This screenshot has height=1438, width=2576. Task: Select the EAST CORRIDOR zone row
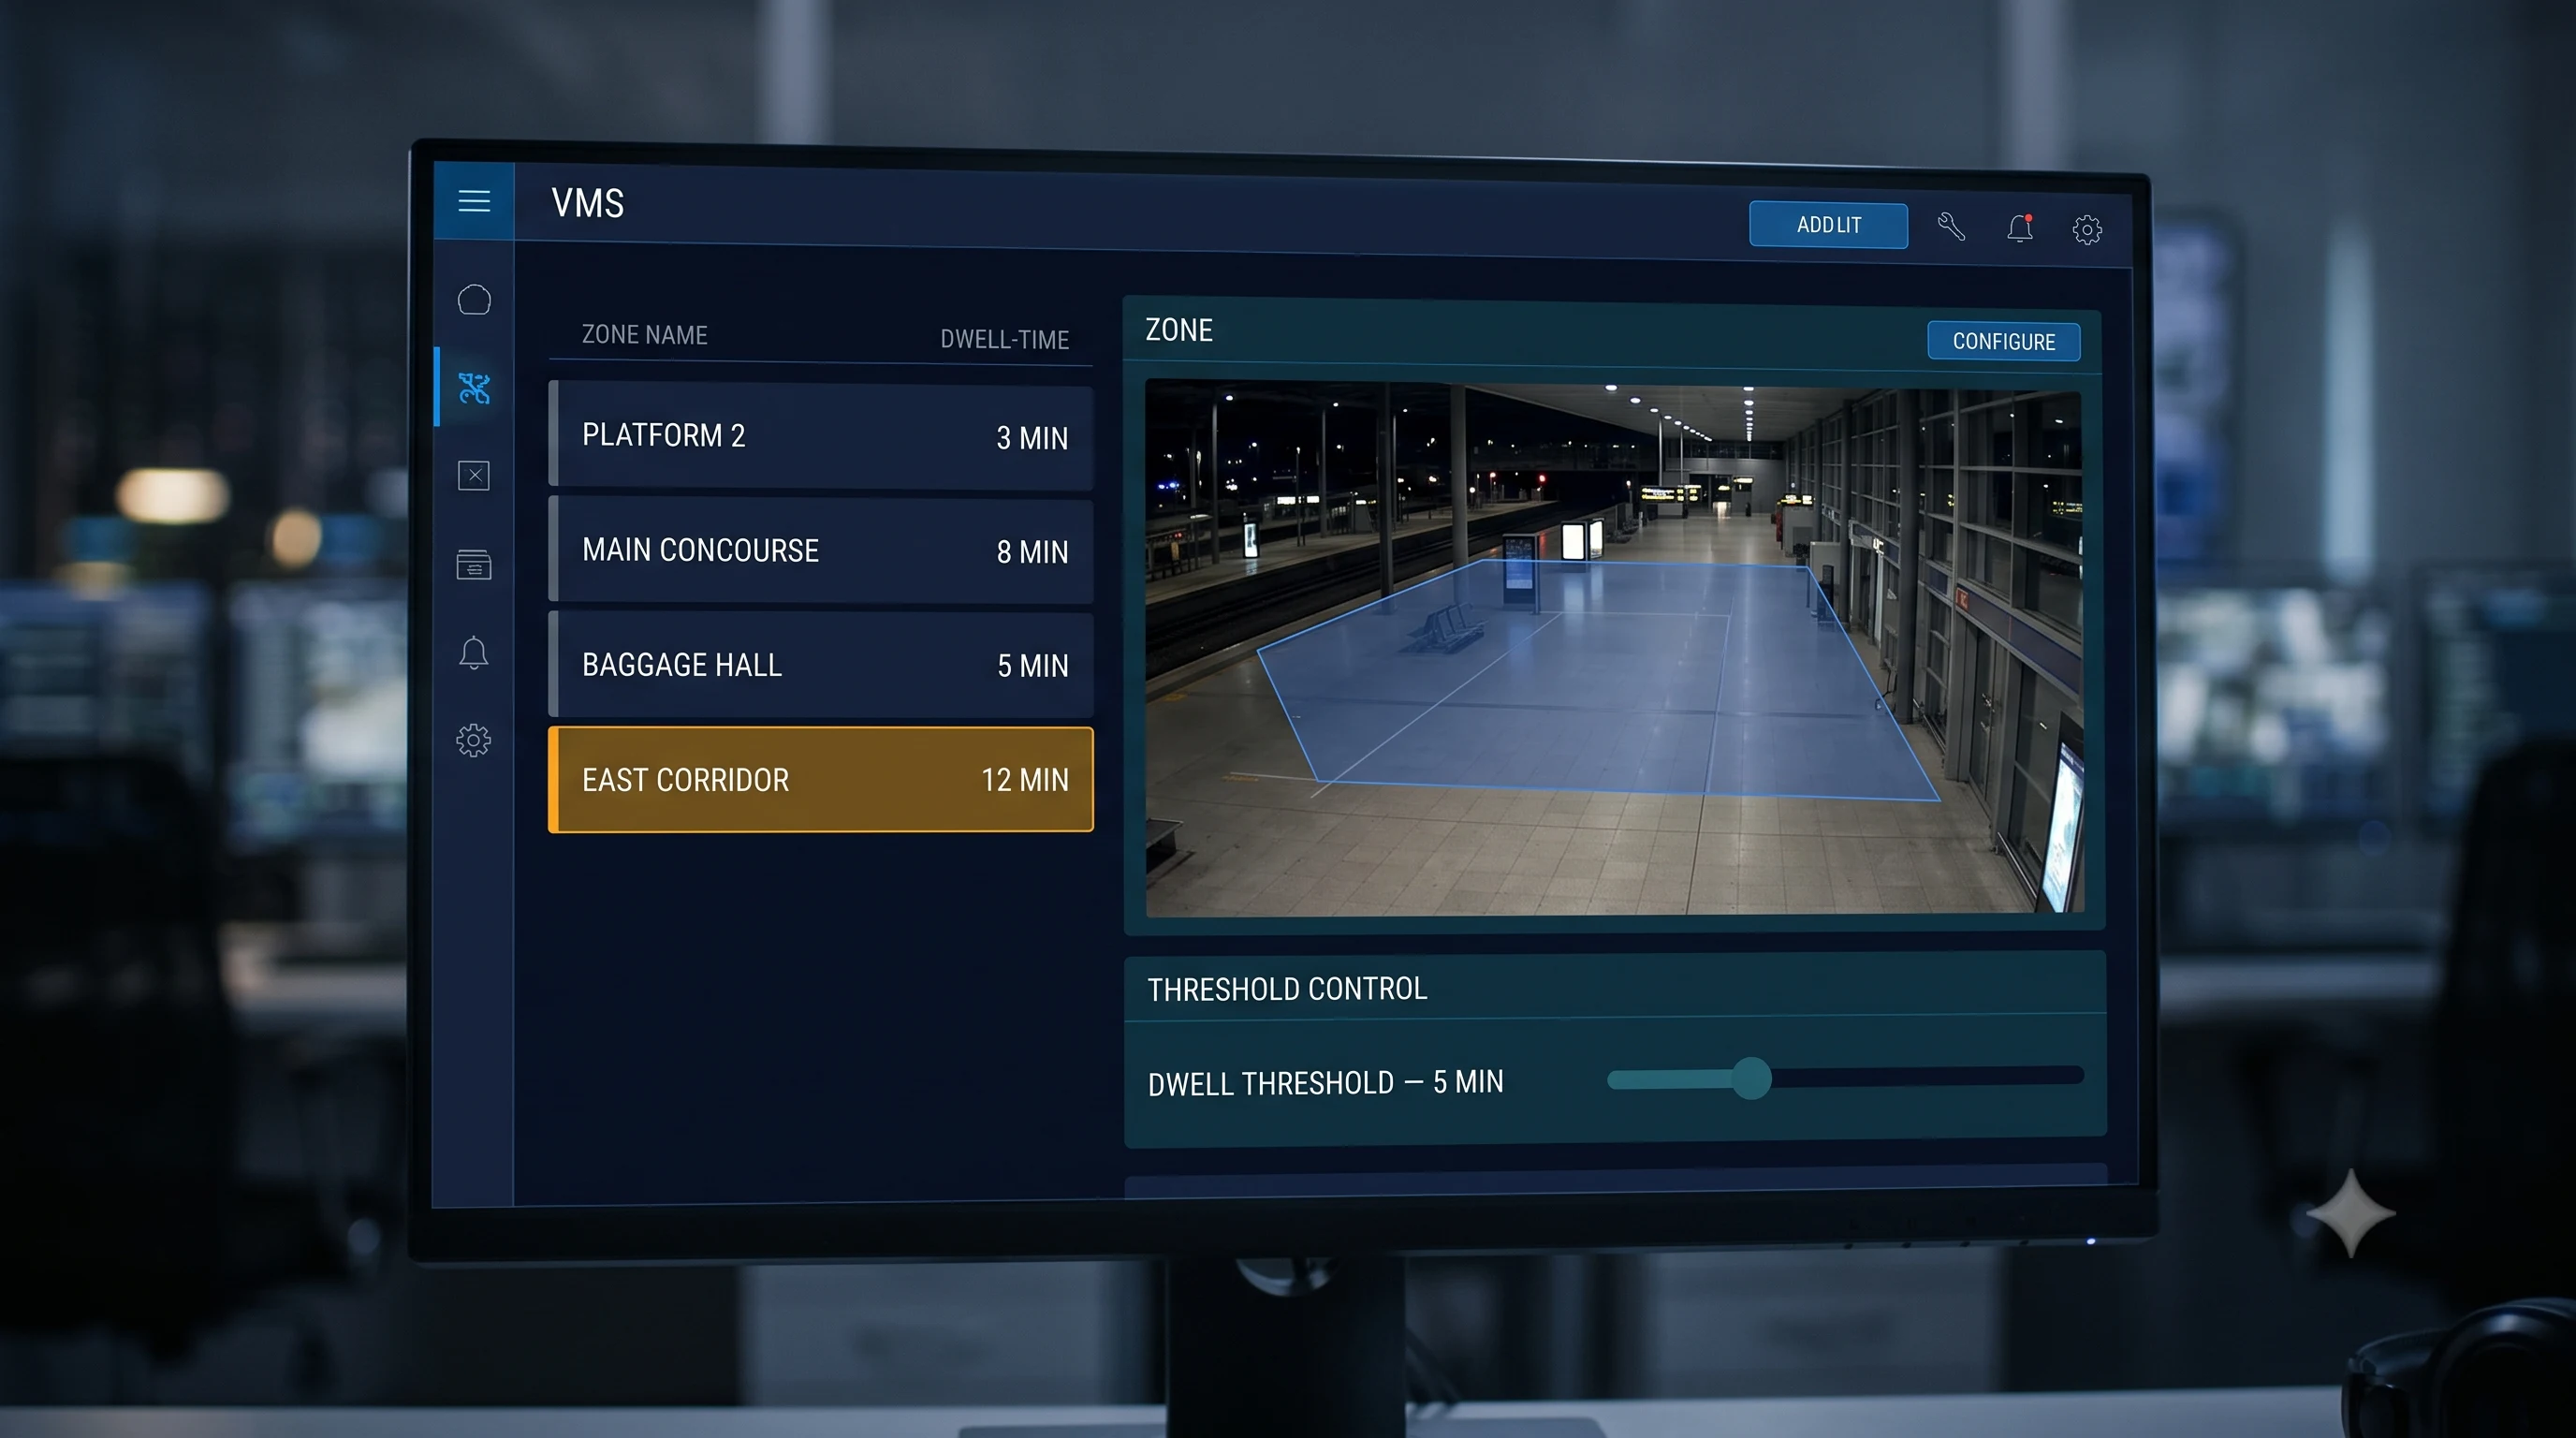click(821, 780)
